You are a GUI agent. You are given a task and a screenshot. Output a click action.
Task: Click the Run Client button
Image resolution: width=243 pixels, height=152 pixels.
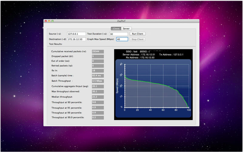138,34
